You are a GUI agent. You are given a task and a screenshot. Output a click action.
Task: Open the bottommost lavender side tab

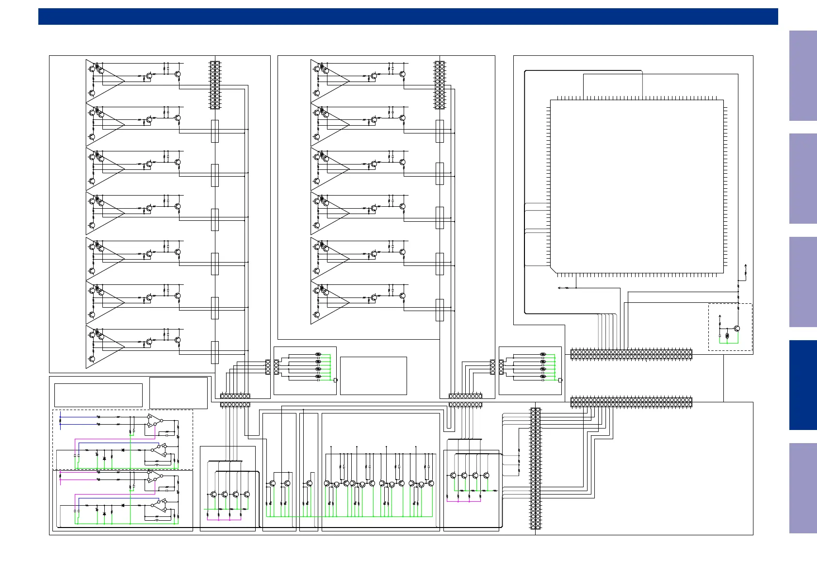coord(803,488)
